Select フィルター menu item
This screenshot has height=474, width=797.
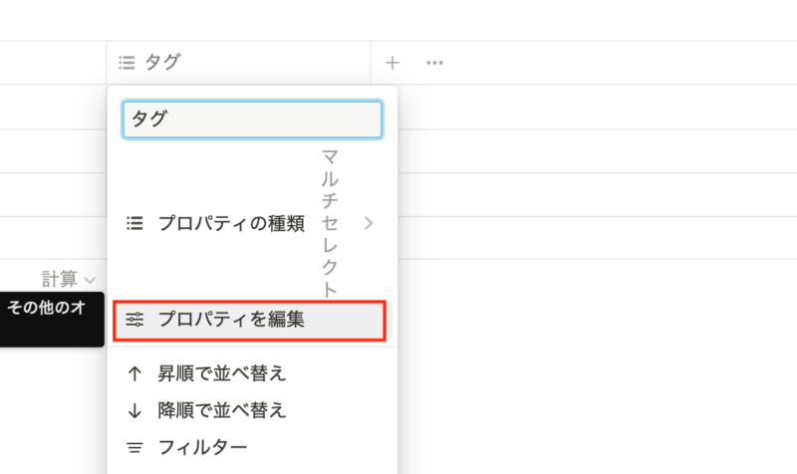(252, 447)
